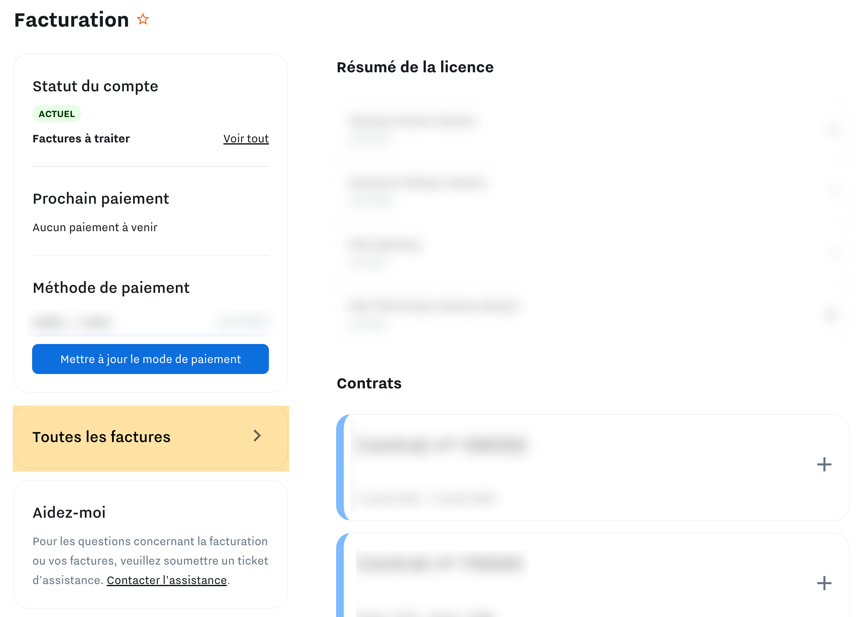Viewport: 860px width, 617px height.
Task: Click the Résumé de la licence heading
Action: [415, 67]
